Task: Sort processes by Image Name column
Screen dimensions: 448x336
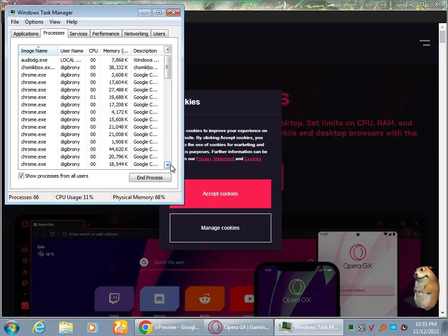Action: 38,51
